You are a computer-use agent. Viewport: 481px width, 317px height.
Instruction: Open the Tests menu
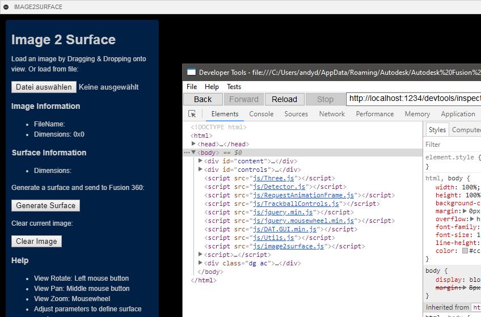click(x=234, y=87)
